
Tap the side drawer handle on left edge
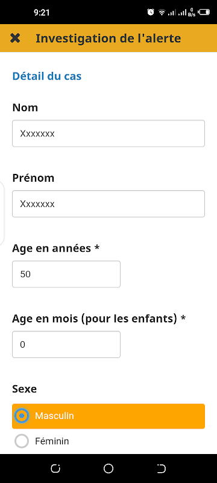pos(2,213)
